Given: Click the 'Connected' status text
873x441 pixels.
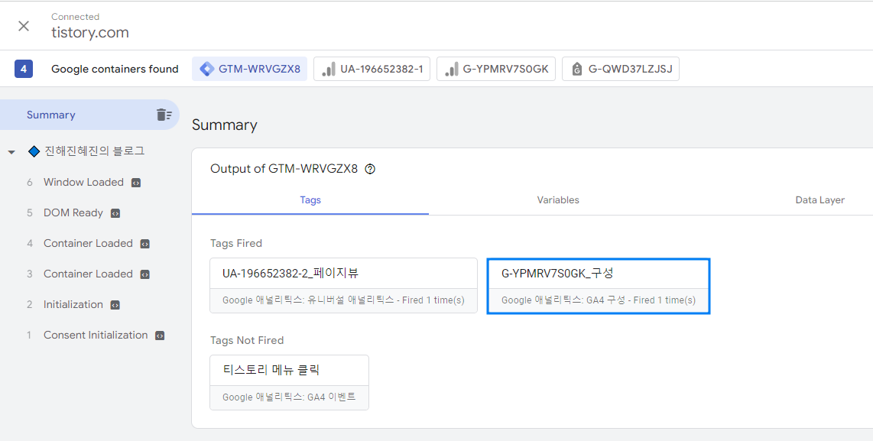Looking at the screenshot, I should [x=75, y=17].
